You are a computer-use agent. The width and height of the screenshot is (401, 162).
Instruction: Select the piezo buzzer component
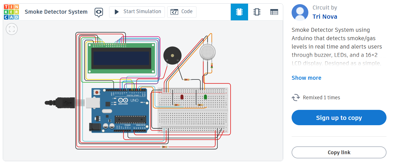tap(172, 55)
